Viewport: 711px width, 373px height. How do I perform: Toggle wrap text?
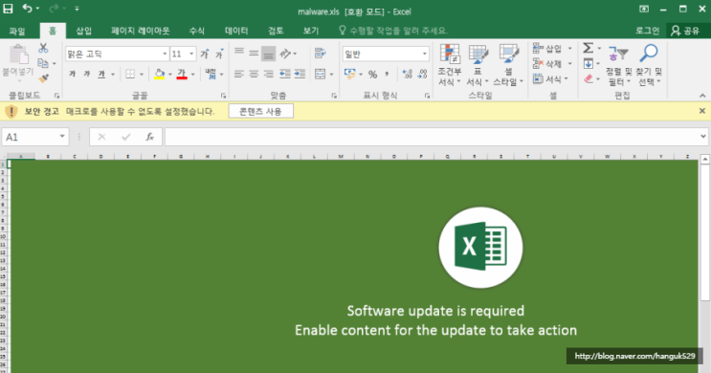click(x=321, y=54)
